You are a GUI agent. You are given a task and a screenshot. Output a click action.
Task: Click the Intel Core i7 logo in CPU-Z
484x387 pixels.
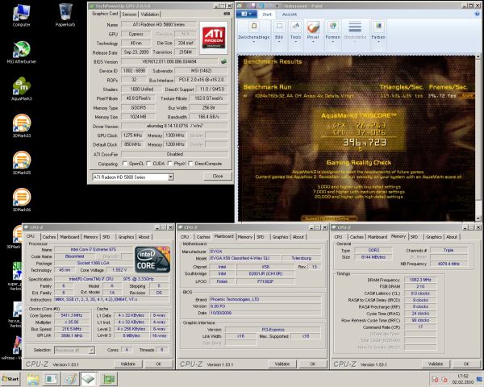coord(152,259)
